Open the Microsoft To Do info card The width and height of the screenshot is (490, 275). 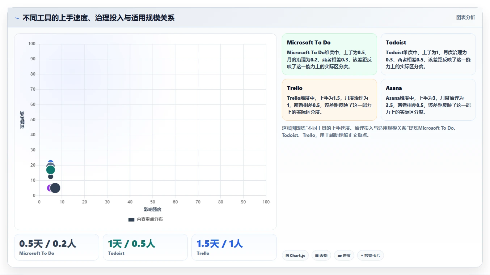[x=329, y=54]
